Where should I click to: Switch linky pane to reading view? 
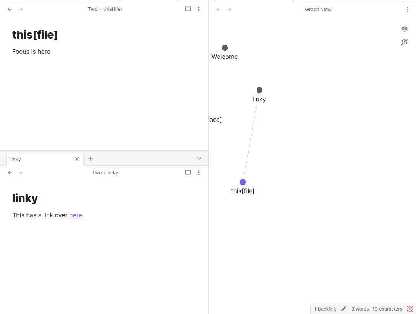point(188,173)
